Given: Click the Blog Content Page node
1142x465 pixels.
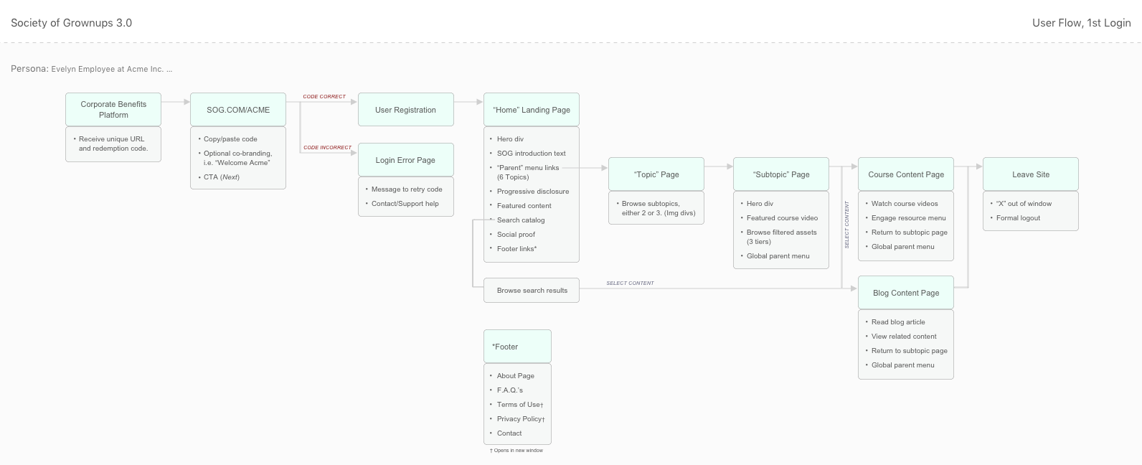Looking at the screenshot, I should (906, 293).
